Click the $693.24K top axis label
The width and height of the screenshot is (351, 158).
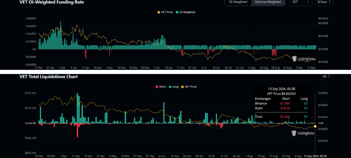tap(31, 93)
